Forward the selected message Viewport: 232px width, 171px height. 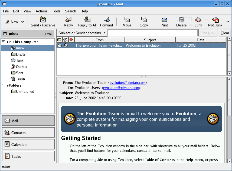pyautogui.click(x=106, y=19)
